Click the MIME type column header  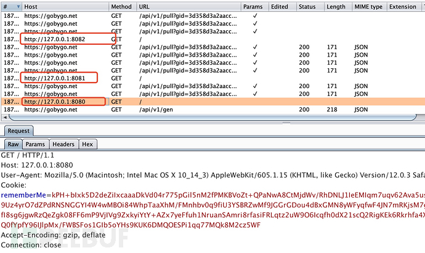click(368, 6)
